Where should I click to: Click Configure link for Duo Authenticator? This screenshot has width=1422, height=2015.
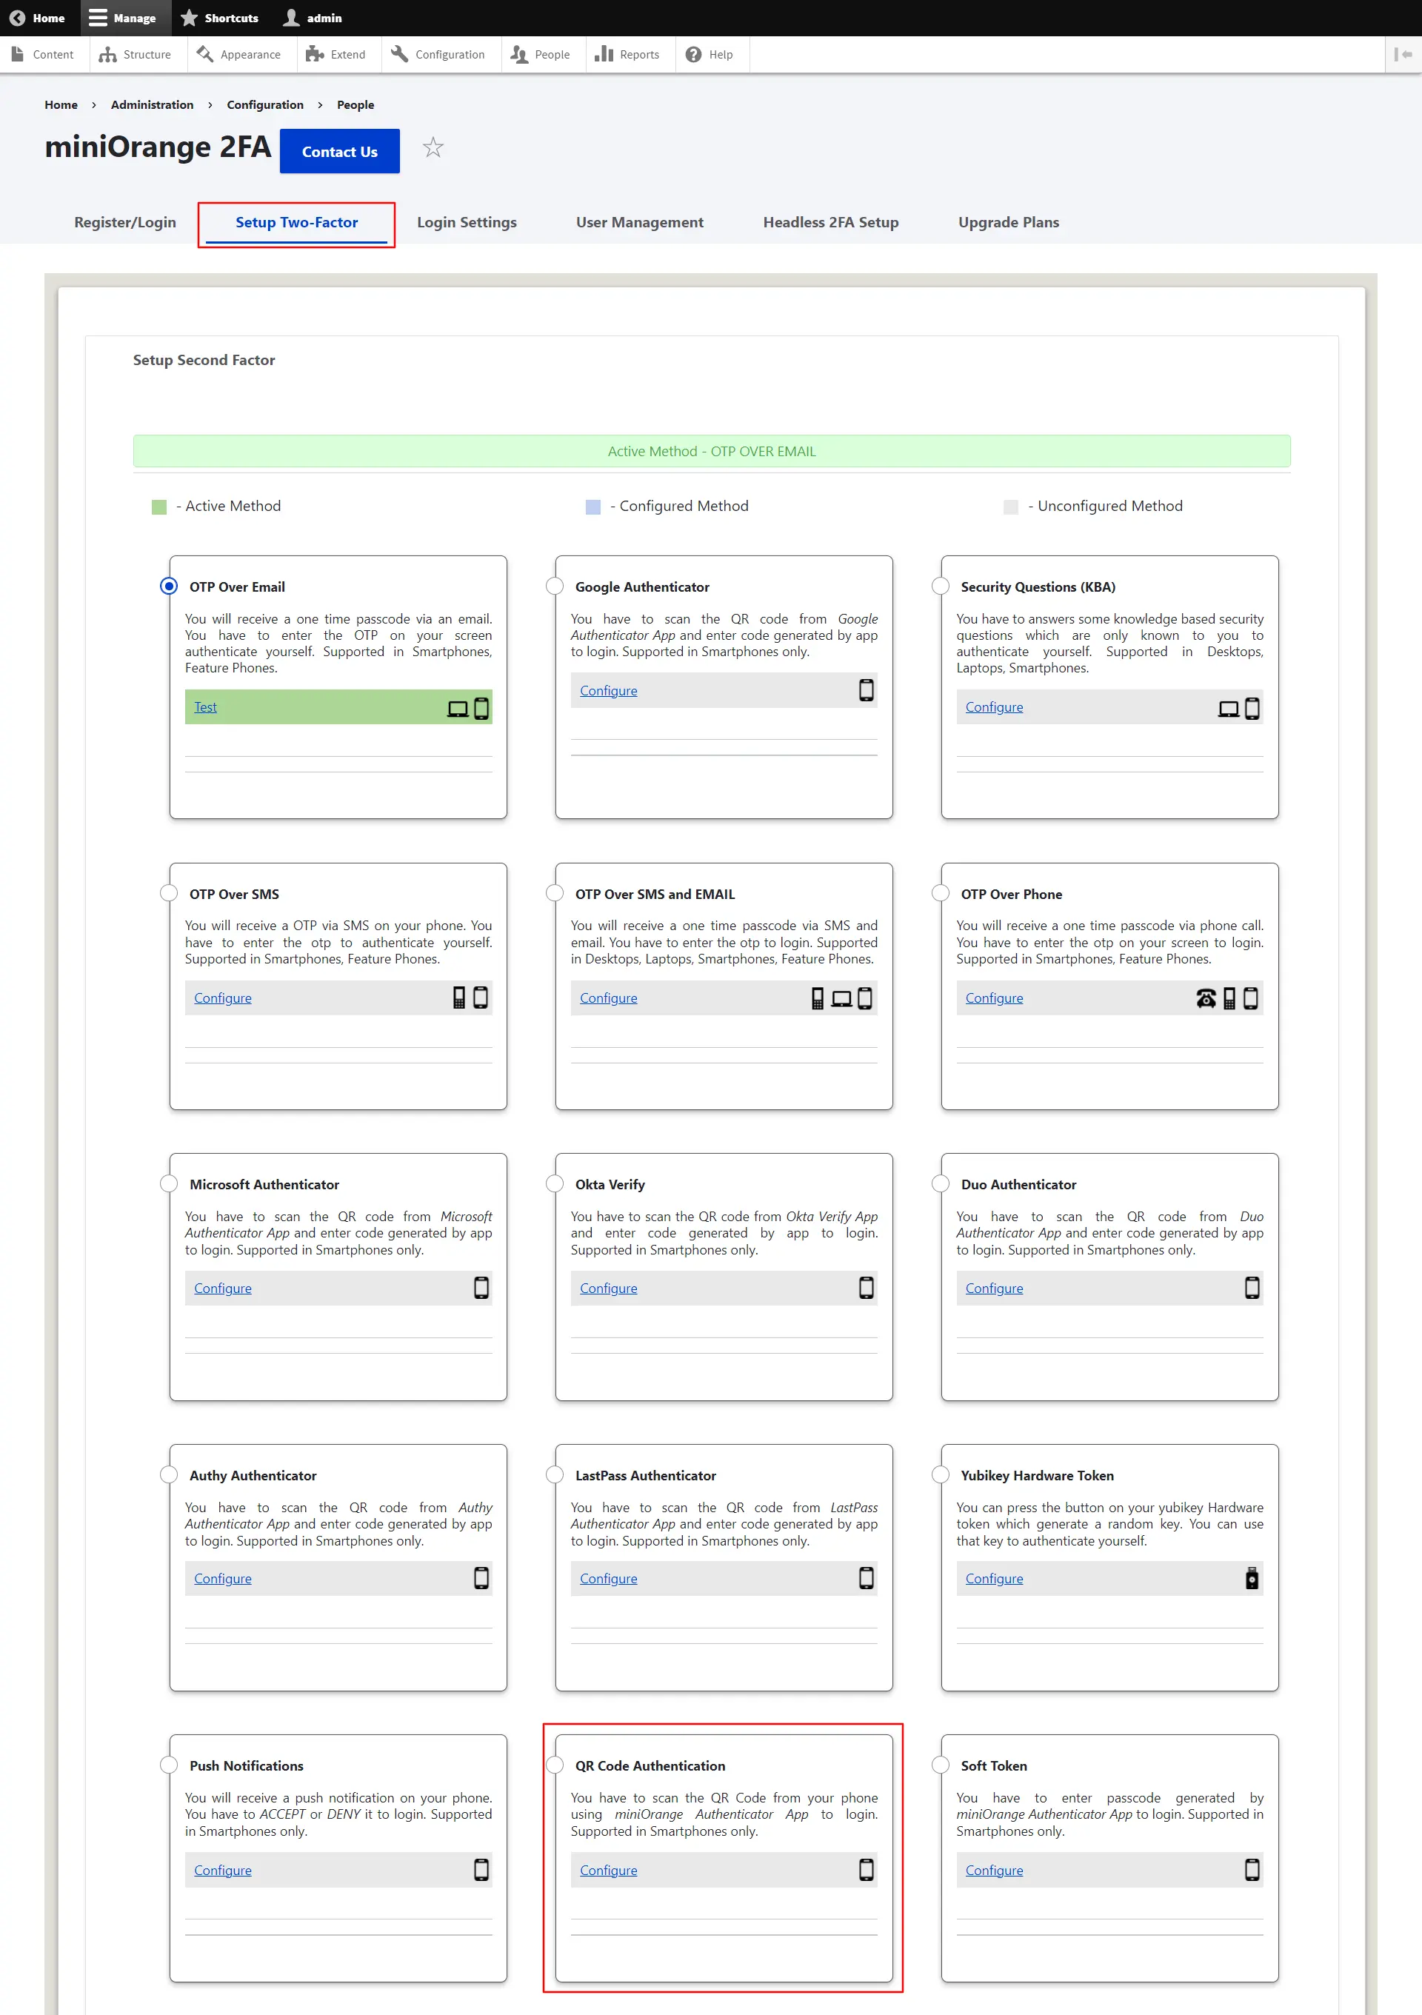(994, 1289)
